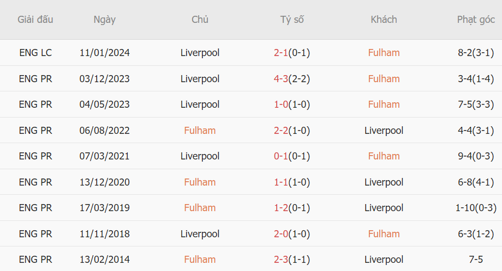Click the Fulham link in the 11/11/2018 row

tap(384, 234)
